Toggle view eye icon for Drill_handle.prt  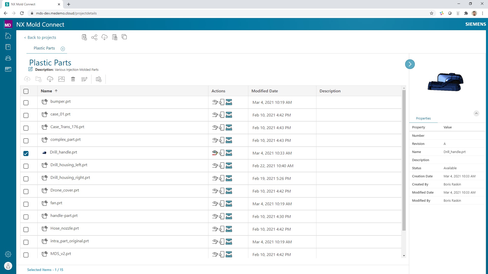pos(215,153)
